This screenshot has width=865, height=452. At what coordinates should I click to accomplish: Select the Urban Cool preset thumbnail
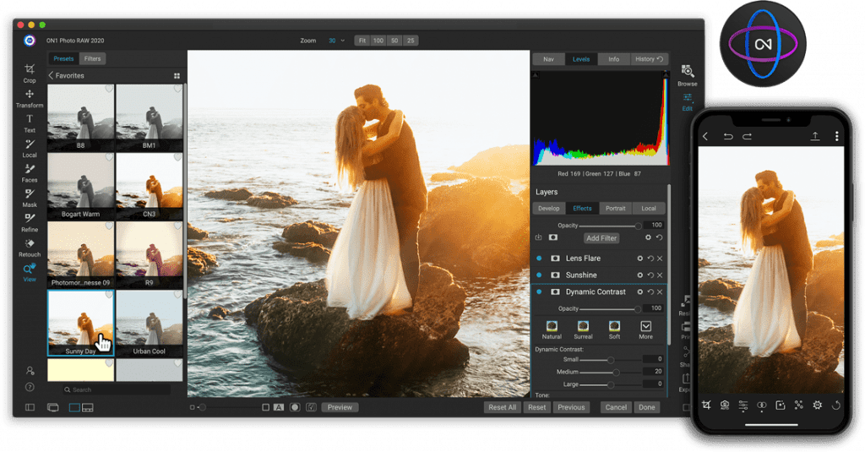coord(149,324)
